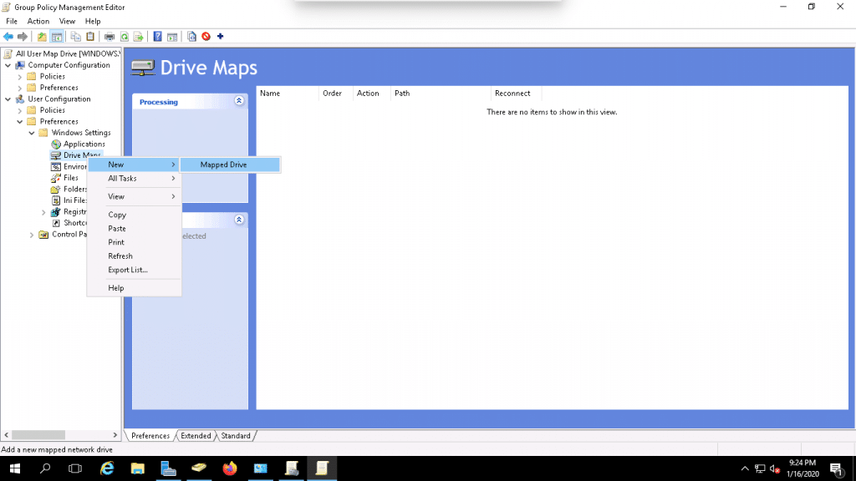Sort by the Path column header
856x481 pixels.
pyautogui.click(x=441, y=94)
